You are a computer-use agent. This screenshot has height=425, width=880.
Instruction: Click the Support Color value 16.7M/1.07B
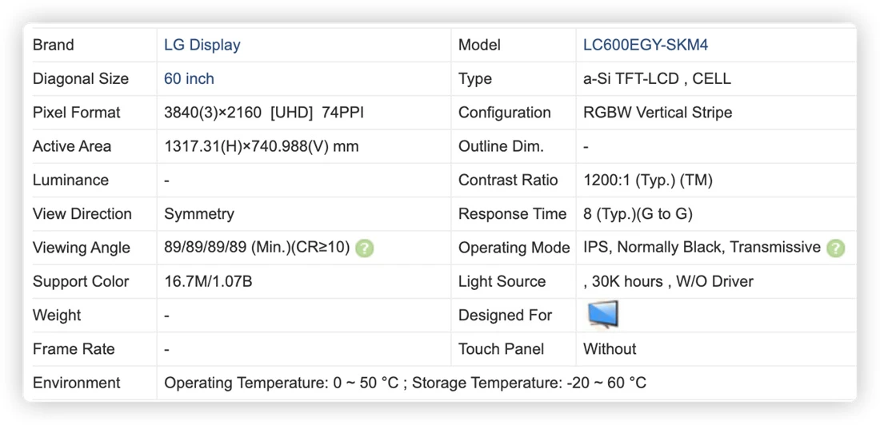tap(208, 281)
